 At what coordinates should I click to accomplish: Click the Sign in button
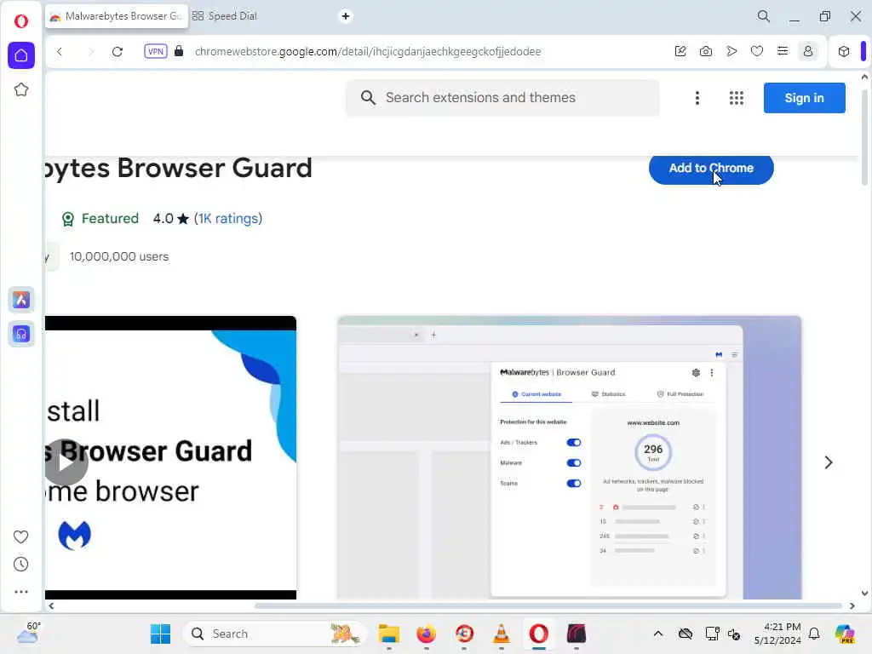pyautogui.click(x=804, y=98)
